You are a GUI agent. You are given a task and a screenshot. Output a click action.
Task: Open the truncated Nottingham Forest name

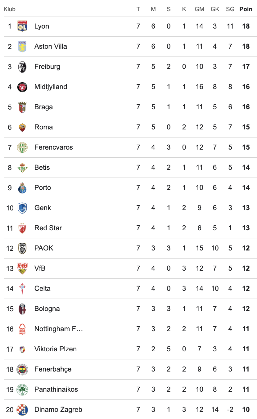59,329
